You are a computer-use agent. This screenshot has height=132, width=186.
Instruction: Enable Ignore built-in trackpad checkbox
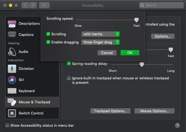pyautogui.click(x=69, y=78)
